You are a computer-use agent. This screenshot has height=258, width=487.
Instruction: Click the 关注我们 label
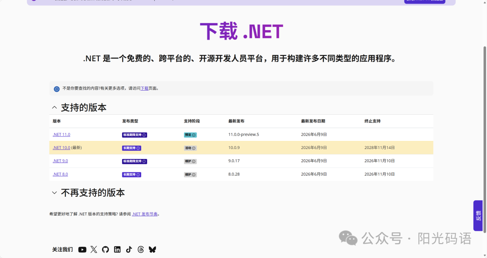click(x=62, y=249)
